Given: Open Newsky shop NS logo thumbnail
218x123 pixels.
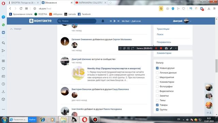Looking at the screenshot, I should coord(78,73).
